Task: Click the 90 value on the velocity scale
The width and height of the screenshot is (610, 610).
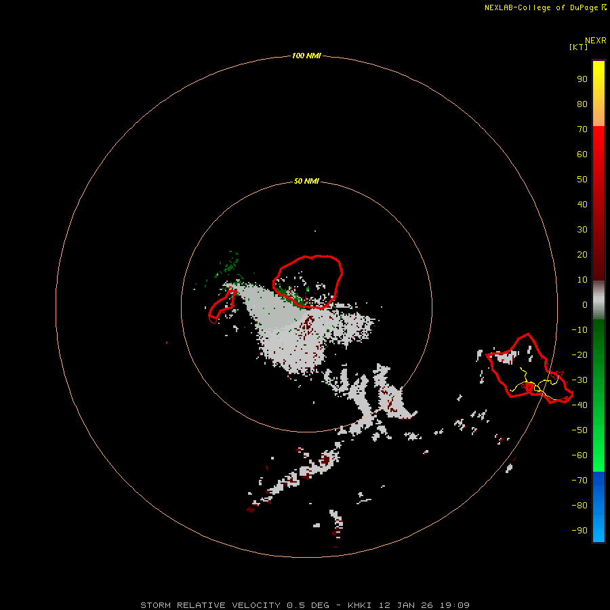Action: pyautogui.click(x=582, y=79)
